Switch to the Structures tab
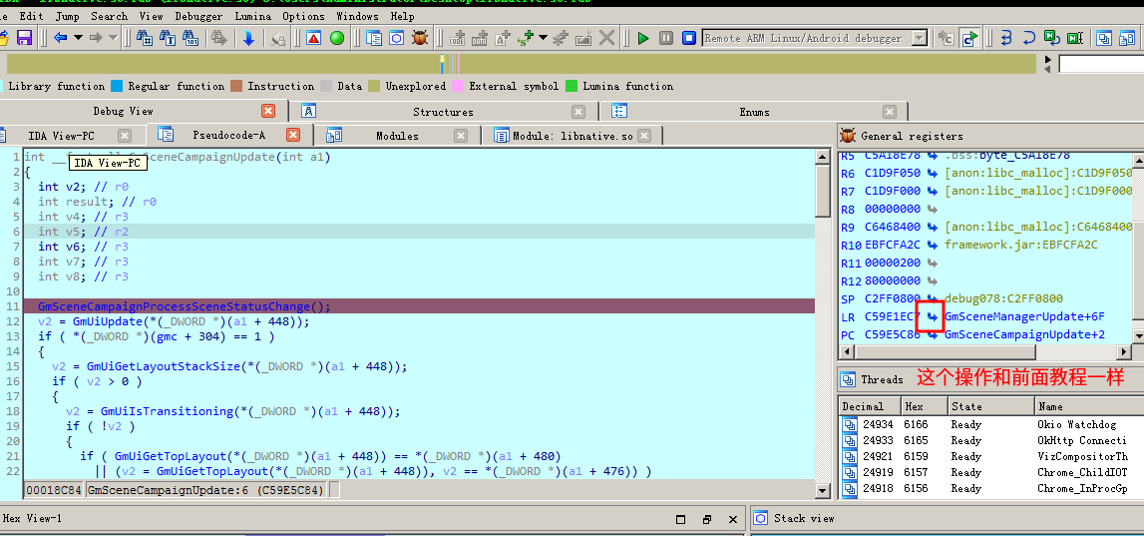This screenshot has height=536, width=1144. pos(443,112)
